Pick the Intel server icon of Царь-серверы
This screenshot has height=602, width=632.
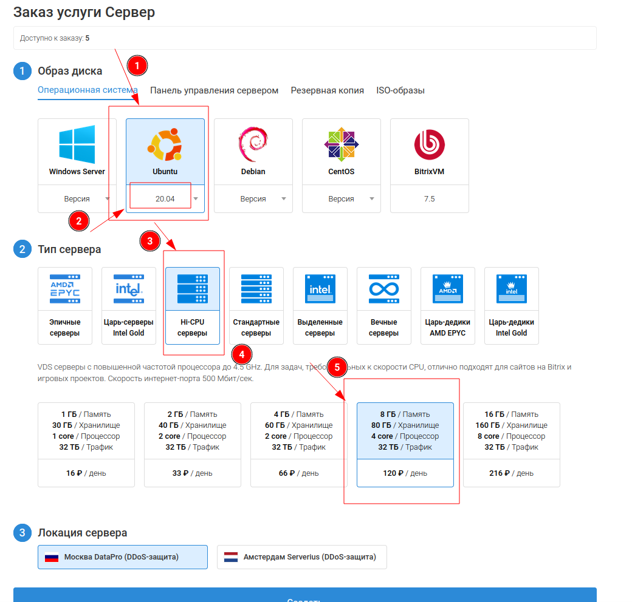tap(129, 289)
